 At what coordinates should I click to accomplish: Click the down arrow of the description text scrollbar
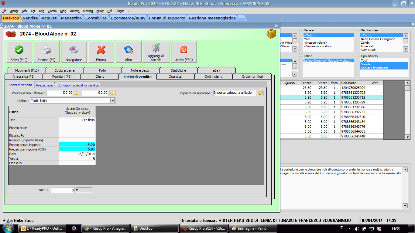405,206
